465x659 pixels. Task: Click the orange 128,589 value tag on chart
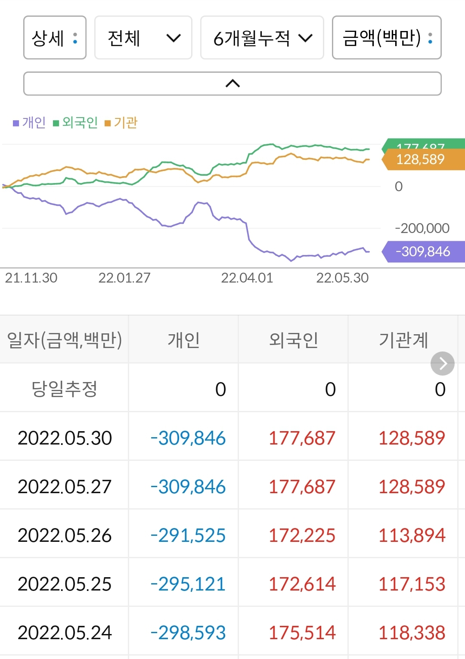[x=420, y=159]
